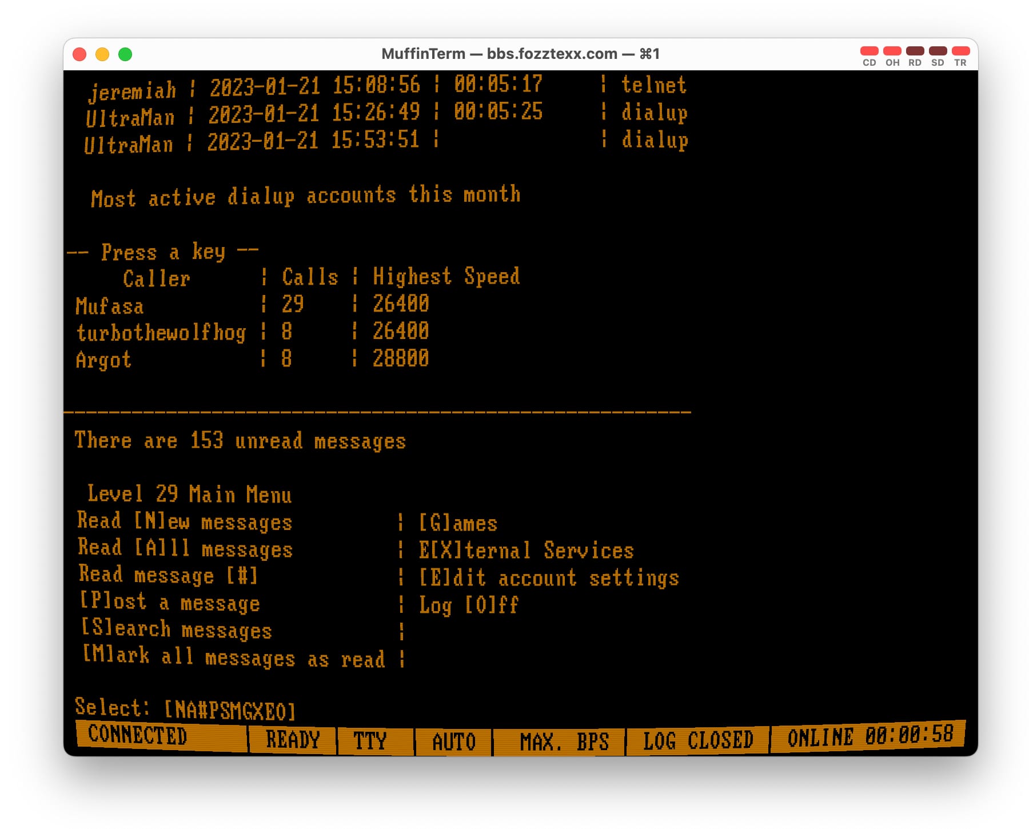Image resolution: width=1029 pixels, height=829 pixels.
Task: Click the SD send data indicator light
Action: tap(938, 51)
